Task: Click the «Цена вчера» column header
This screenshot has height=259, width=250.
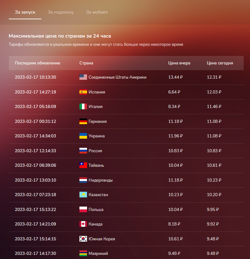Action: point(179,63)
